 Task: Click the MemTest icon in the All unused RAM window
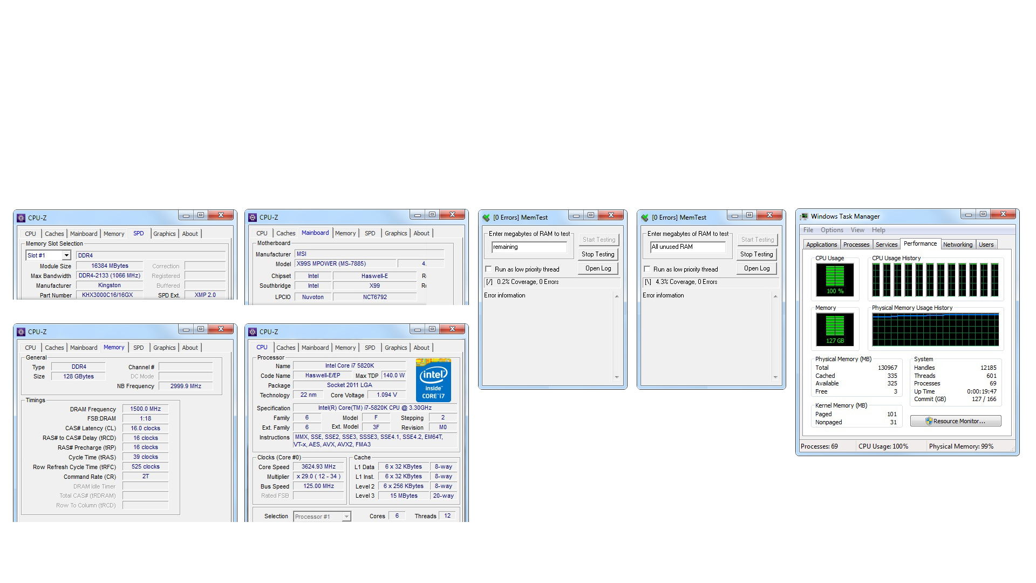coord(645,218)
